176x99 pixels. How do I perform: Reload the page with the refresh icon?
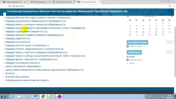pos(10,6)
